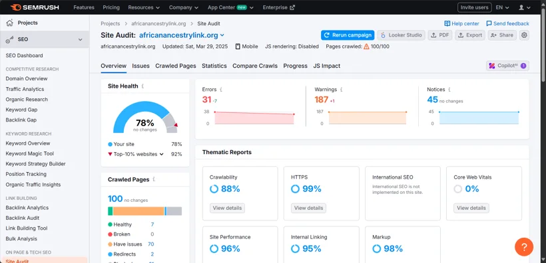546x263 pixels.
Task: Open the Pricing page
Action: coord(111,7)
